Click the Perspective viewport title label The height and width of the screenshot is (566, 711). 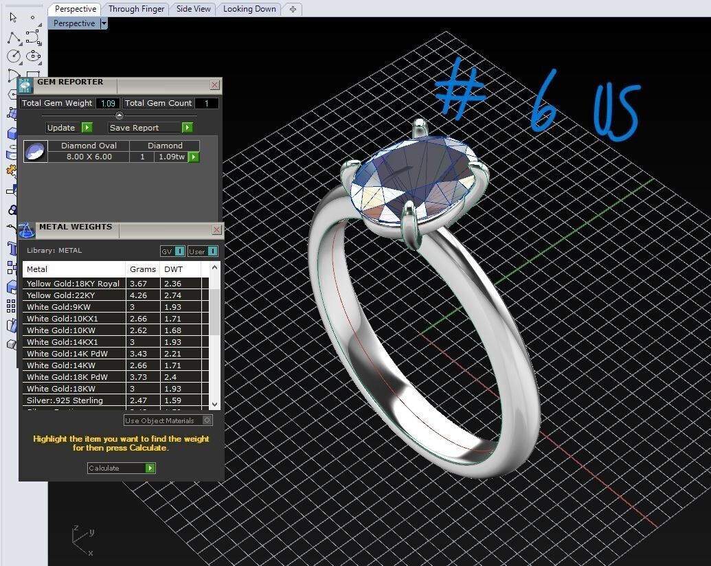[74, 23]
